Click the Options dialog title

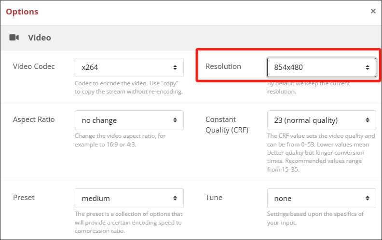22,12
